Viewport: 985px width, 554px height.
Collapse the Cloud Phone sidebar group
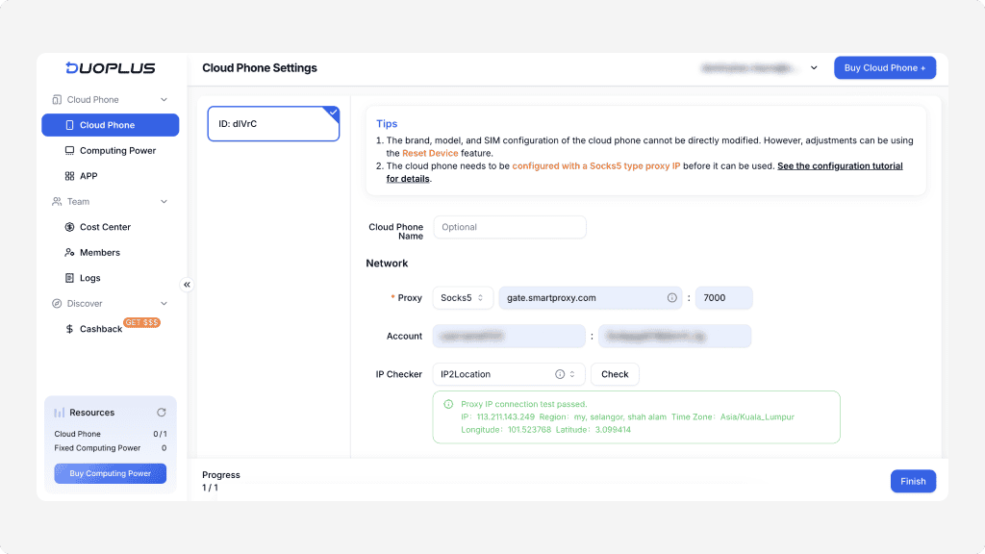(164, 100)
